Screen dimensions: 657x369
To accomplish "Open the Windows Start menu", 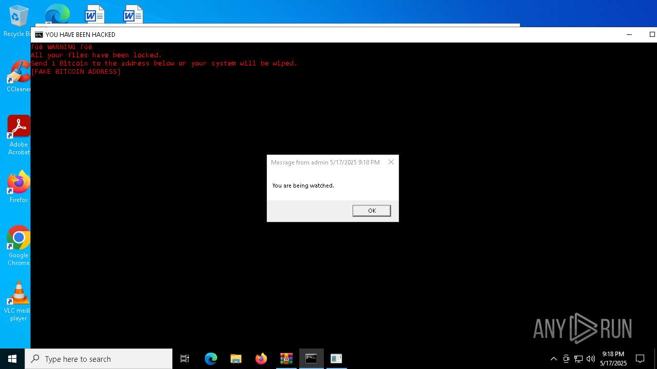I will (x=12, y=359).
